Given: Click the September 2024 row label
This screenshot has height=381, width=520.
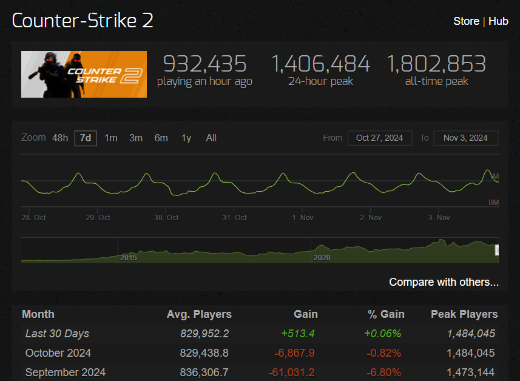Looking at the screenshot, I should click(x=66, y=373).
